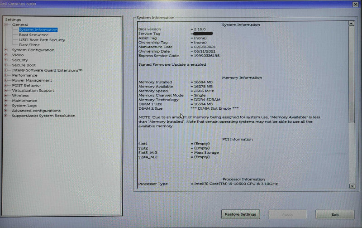Close the BIOS setup window

[355, 4]
